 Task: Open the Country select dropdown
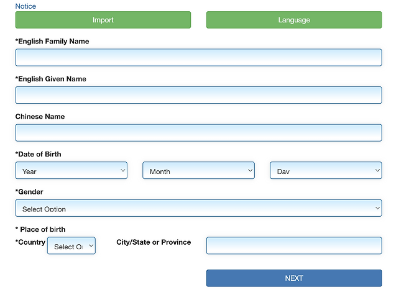pyautogui.click(x=71, y=246)
